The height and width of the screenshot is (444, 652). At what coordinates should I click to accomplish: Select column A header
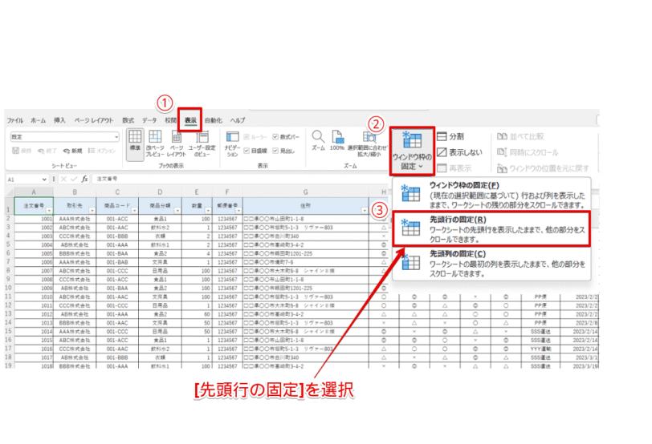pos(34,192)
